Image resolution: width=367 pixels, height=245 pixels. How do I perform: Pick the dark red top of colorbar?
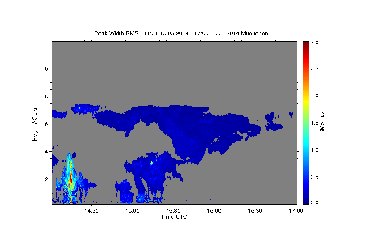point(306,44)
